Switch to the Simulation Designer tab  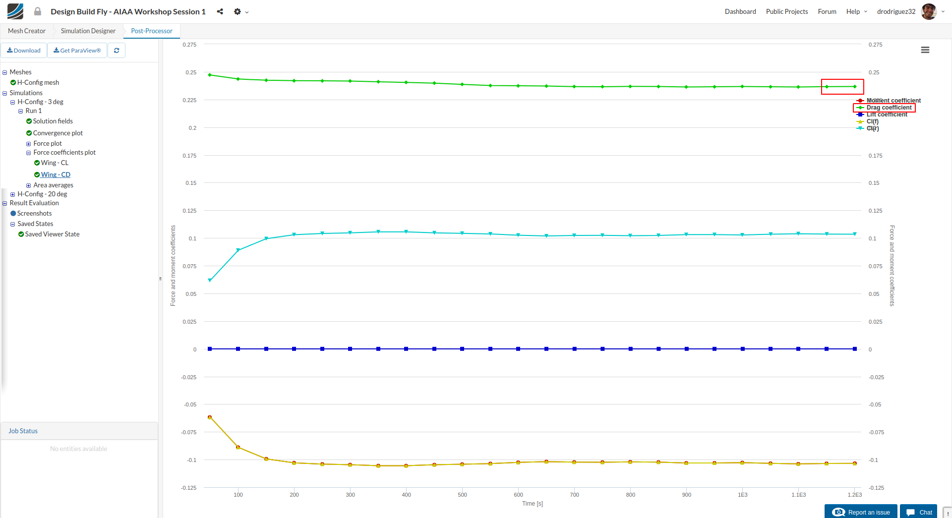click(x=88, y=31)
